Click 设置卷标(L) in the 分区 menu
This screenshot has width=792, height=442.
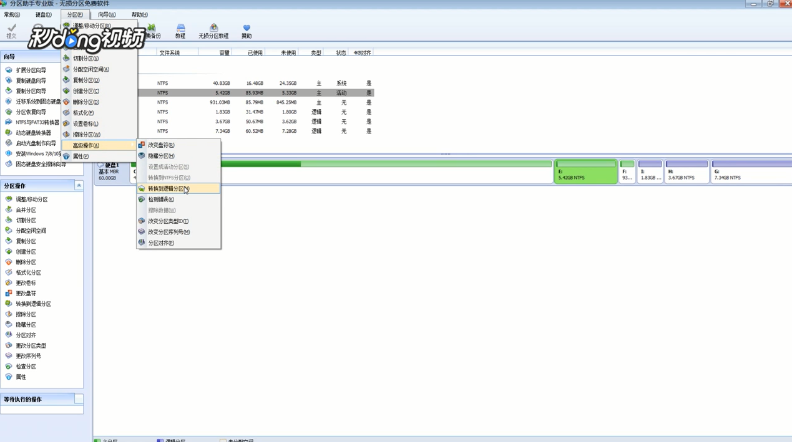99,123
